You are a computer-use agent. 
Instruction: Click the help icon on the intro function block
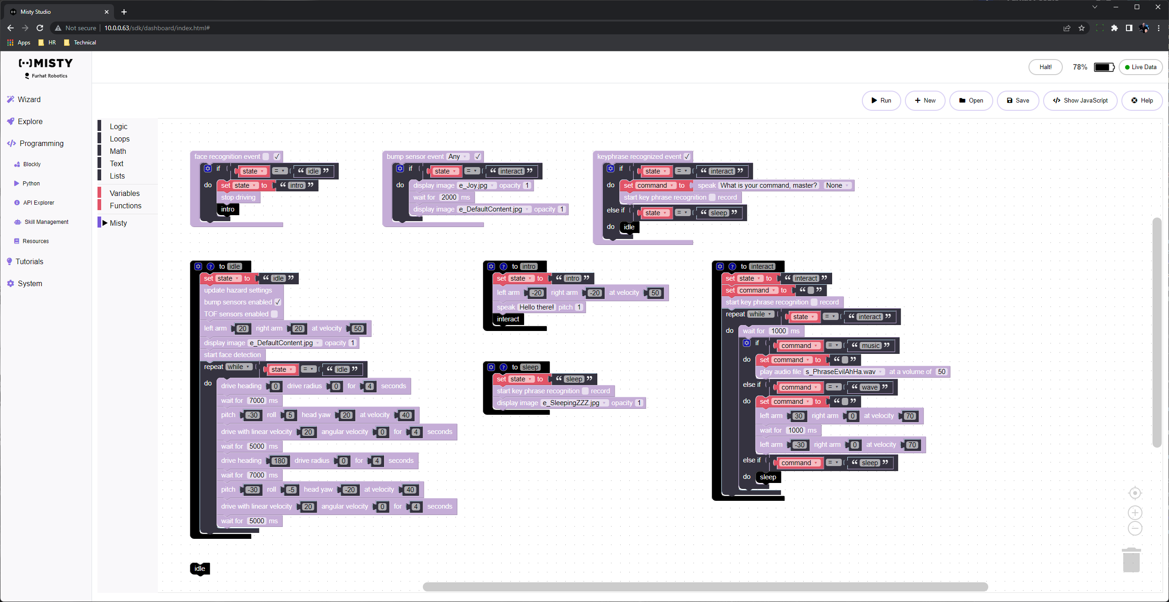pyautogui.click(x=503, y=266)
